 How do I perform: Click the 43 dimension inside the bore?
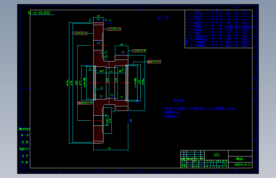[x=111, y=71]
